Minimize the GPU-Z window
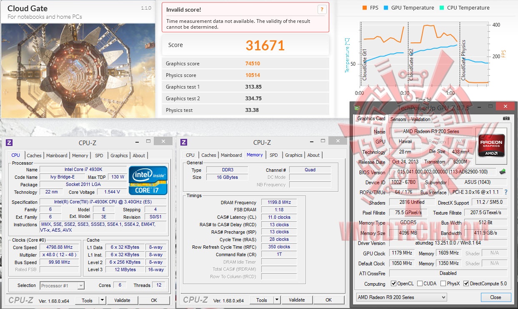This screenshot has height=309, width=518. pos(479,108)
